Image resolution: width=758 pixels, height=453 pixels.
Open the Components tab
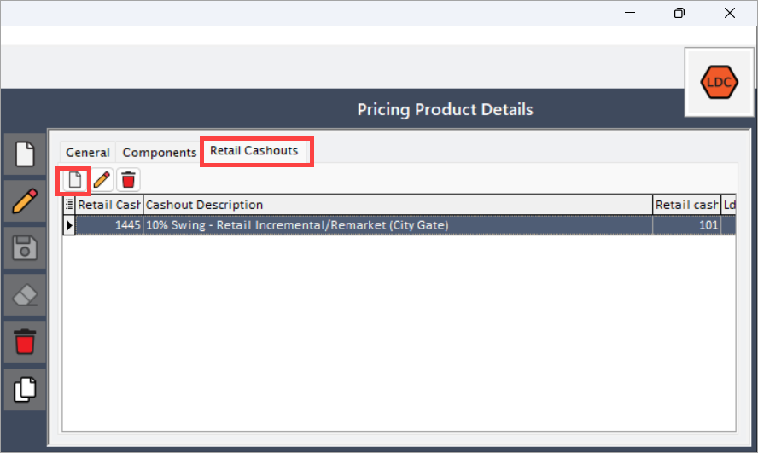point(160,153)
